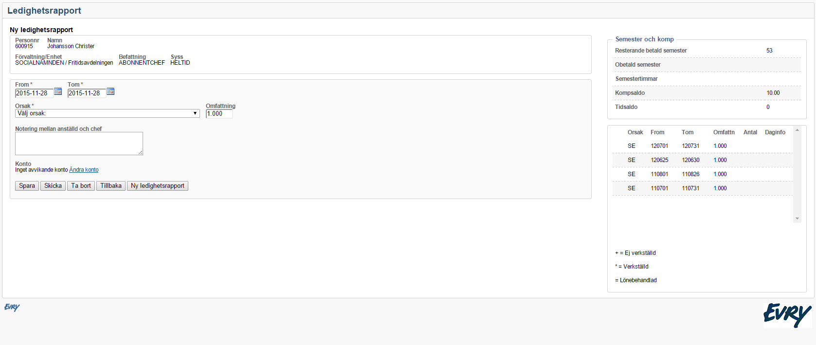Click the Ta bort button

81,186
